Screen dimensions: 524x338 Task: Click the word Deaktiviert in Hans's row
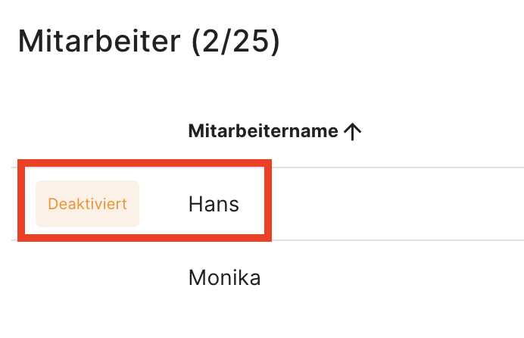pyautogui.click(x=87, y=204)
